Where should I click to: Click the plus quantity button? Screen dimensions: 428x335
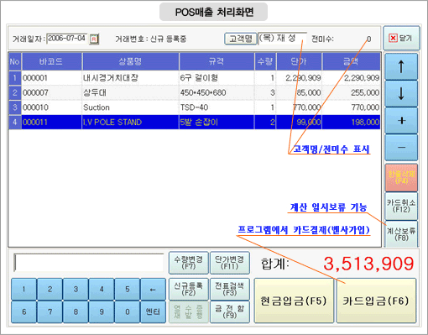401,120
